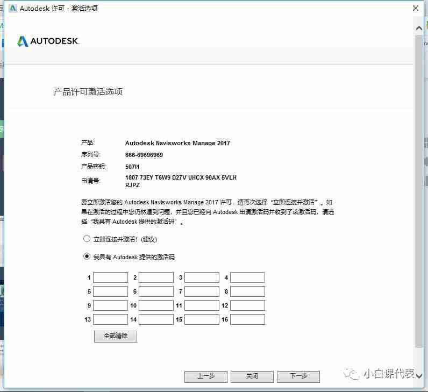
Task: Click the scrollbar up arrow
Action: 419,28
